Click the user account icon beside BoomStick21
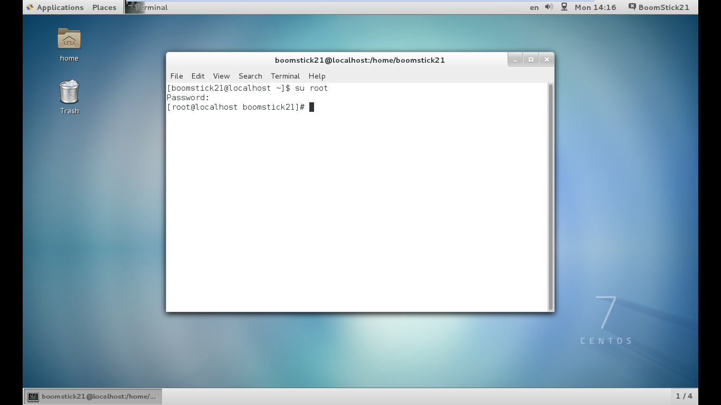 (631, 7)
